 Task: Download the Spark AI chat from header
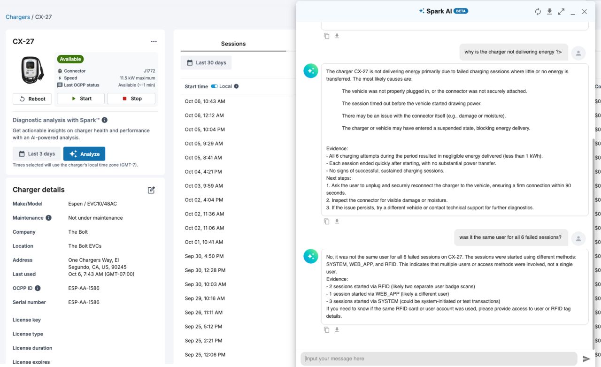(549, 12)
